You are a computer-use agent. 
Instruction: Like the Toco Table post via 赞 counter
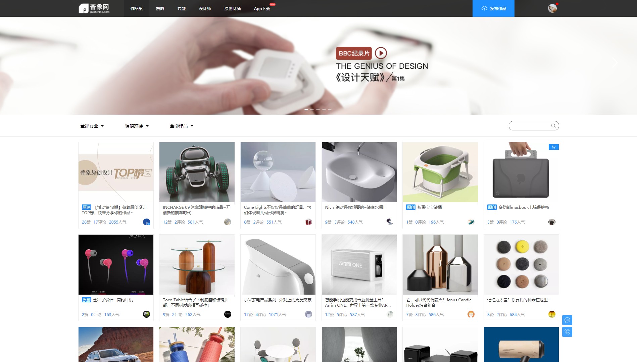(x=166, y=314)
